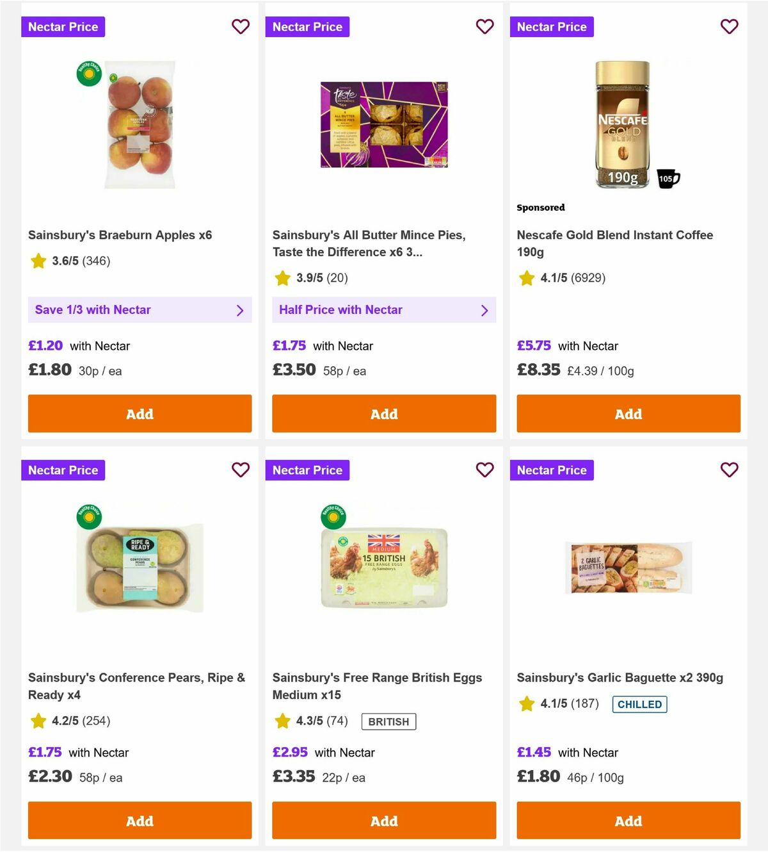Viewport: 768px width, 852px height.
Task: Click the heart icon on the Mince Pies
Action: click(x=484, y=27)
